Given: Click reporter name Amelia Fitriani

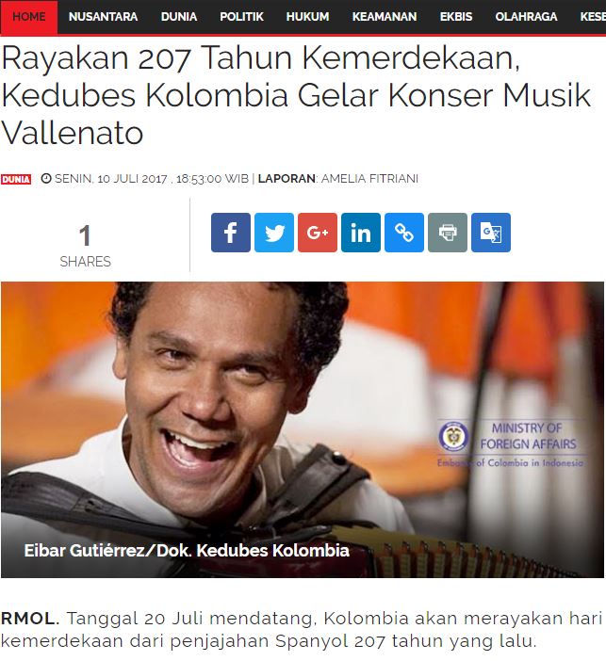Looking at the screenshot, I should click(369, 179).
